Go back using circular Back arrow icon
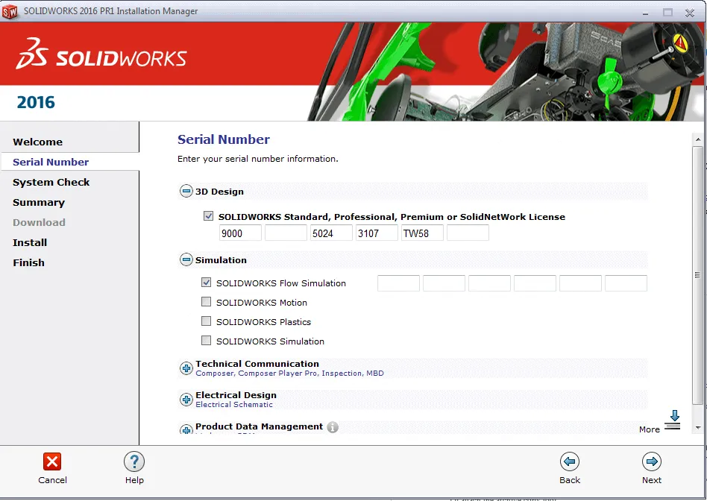 [570, 462]
